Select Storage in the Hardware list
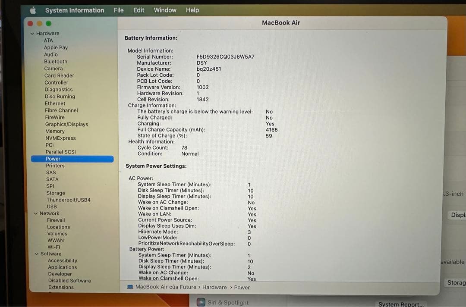The width and height of the screenshot is (466, 307). coord(56,193)
